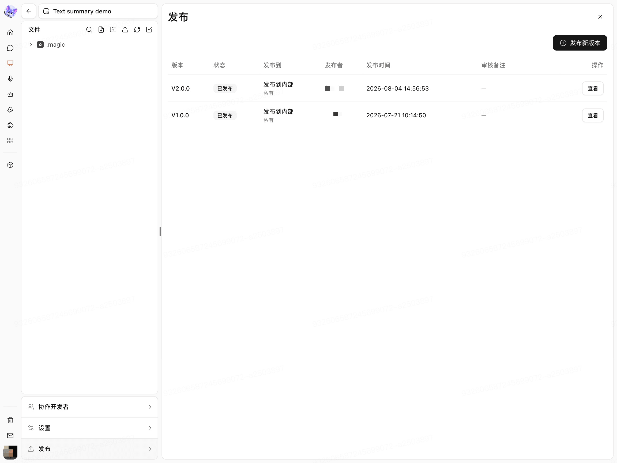The image size is (617, 463).
Task: Create a new folder in the files panel
Action: tap(113, 29)
